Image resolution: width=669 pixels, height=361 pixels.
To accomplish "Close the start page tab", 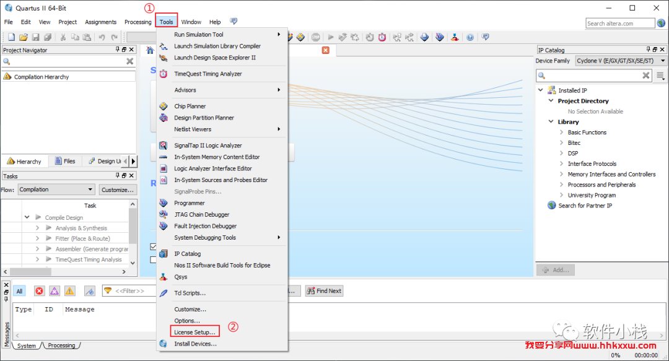I will [x=326, y=50].
